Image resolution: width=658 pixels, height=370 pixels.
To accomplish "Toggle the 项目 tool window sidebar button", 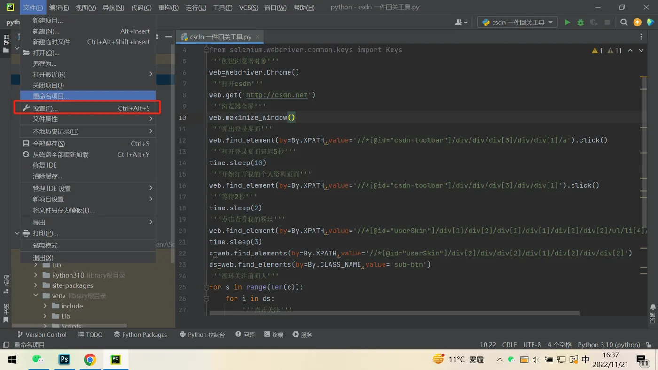I will pos(6,43).
